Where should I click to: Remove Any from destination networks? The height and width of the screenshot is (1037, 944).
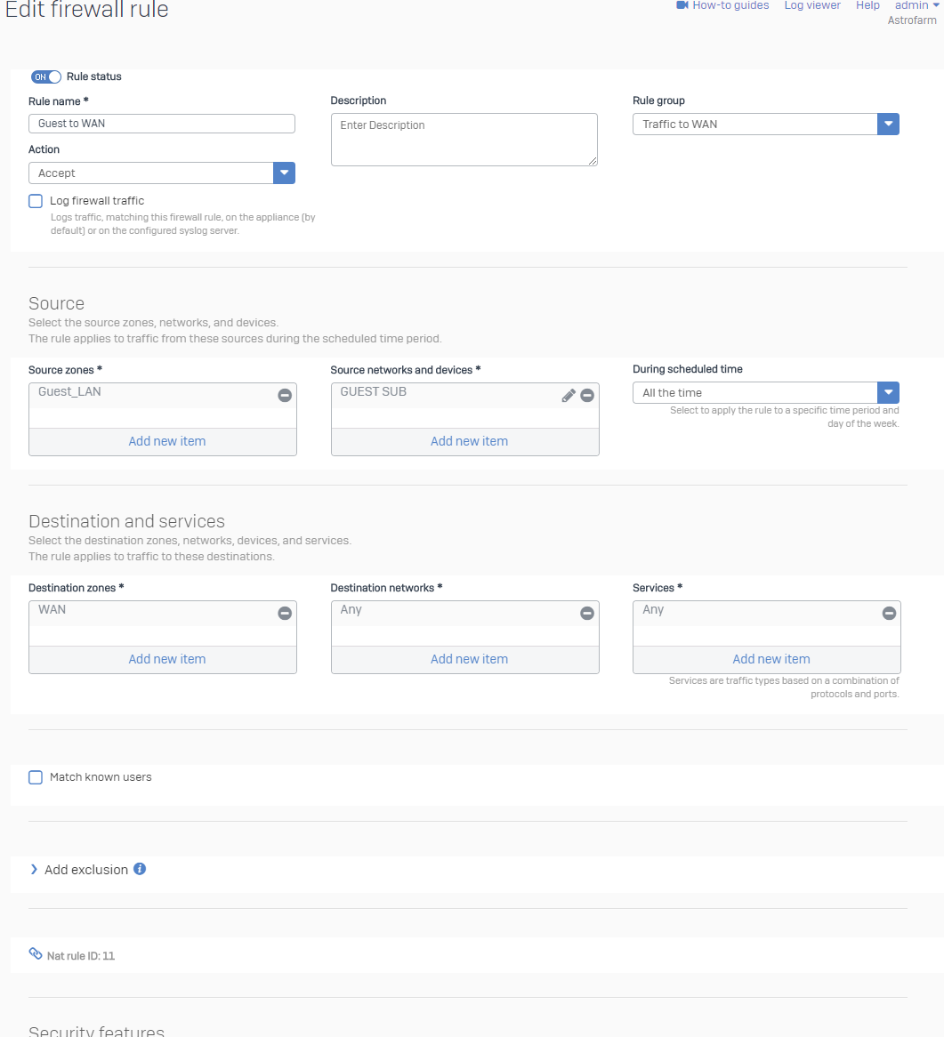coord(587,613)
